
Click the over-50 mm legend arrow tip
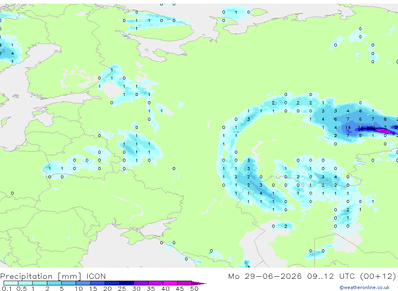coord(199,283)
